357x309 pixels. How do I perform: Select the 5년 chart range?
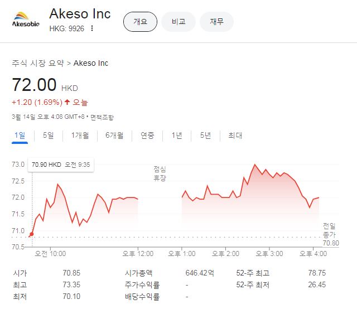click(x=205, y=136)
